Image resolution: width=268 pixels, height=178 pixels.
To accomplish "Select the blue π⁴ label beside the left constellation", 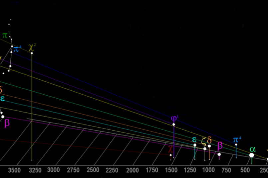I will click(17, 50).
